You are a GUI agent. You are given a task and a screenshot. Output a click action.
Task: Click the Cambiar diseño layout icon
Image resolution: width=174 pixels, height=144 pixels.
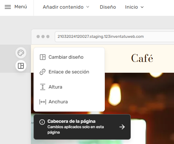coord(43,57)
